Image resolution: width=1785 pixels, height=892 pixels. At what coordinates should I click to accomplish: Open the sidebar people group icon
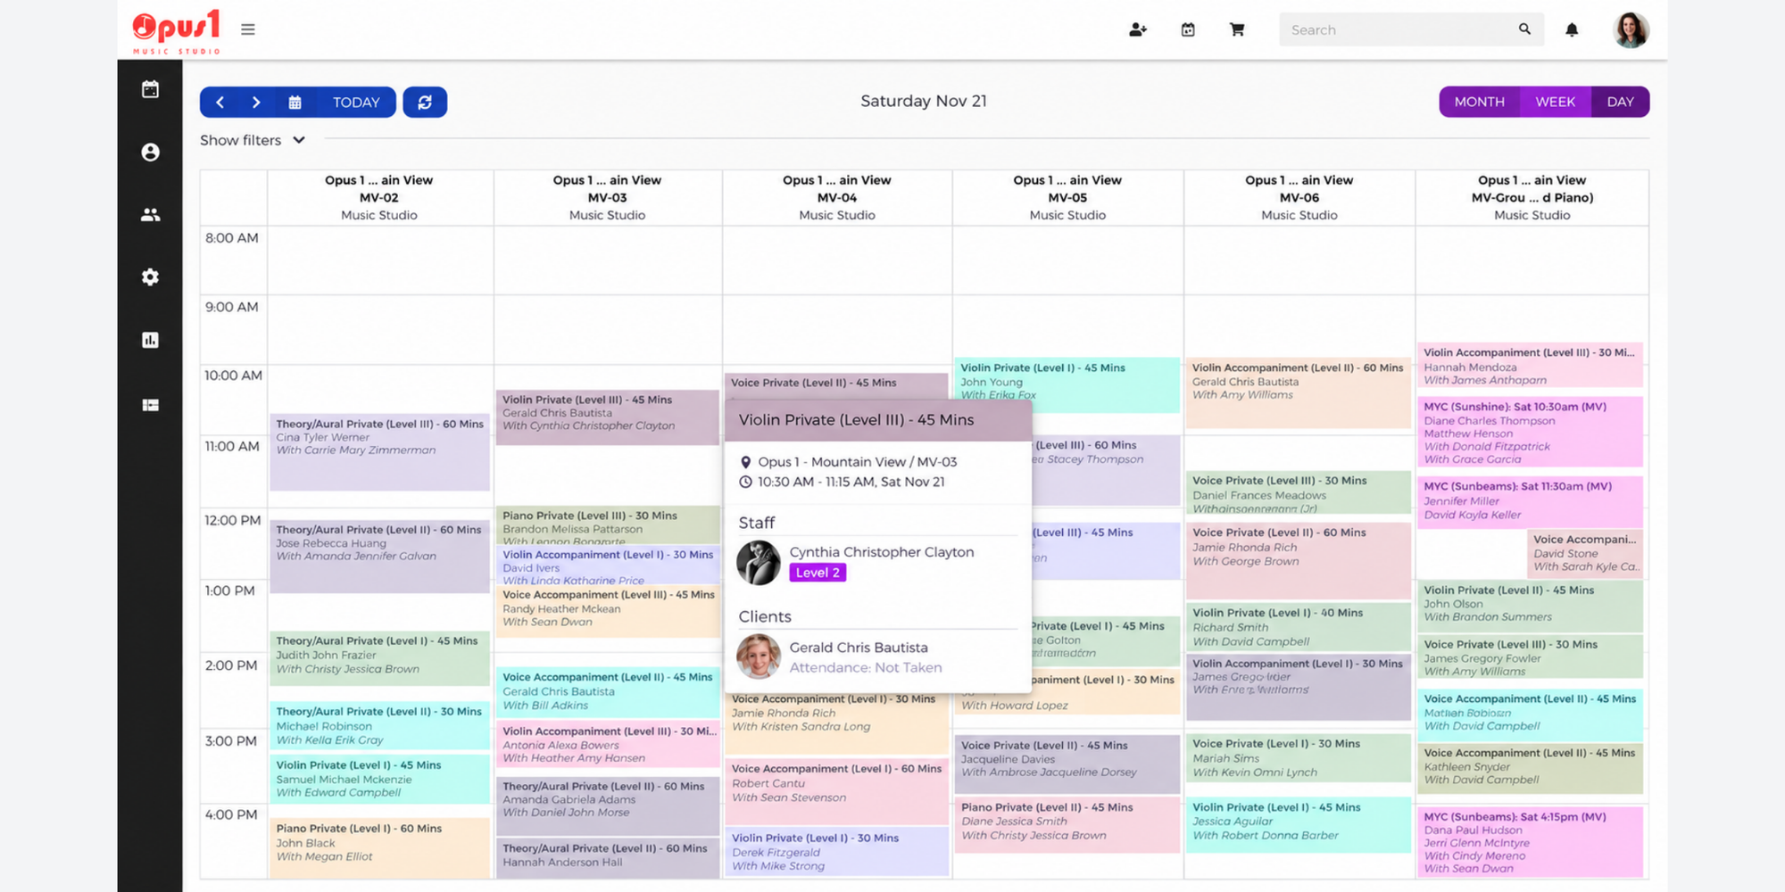(x=150, y=215)
